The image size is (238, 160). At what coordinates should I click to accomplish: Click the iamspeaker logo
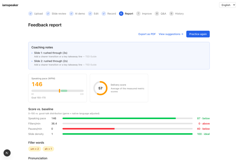tap(10, 5)
